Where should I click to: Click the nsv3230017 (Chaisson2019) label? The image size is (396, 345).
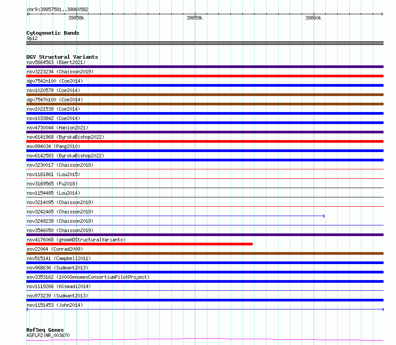tap(60, 165)
